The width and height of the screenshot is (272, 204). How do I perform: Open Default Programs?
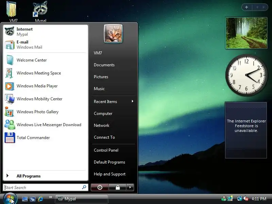(113, 162)
